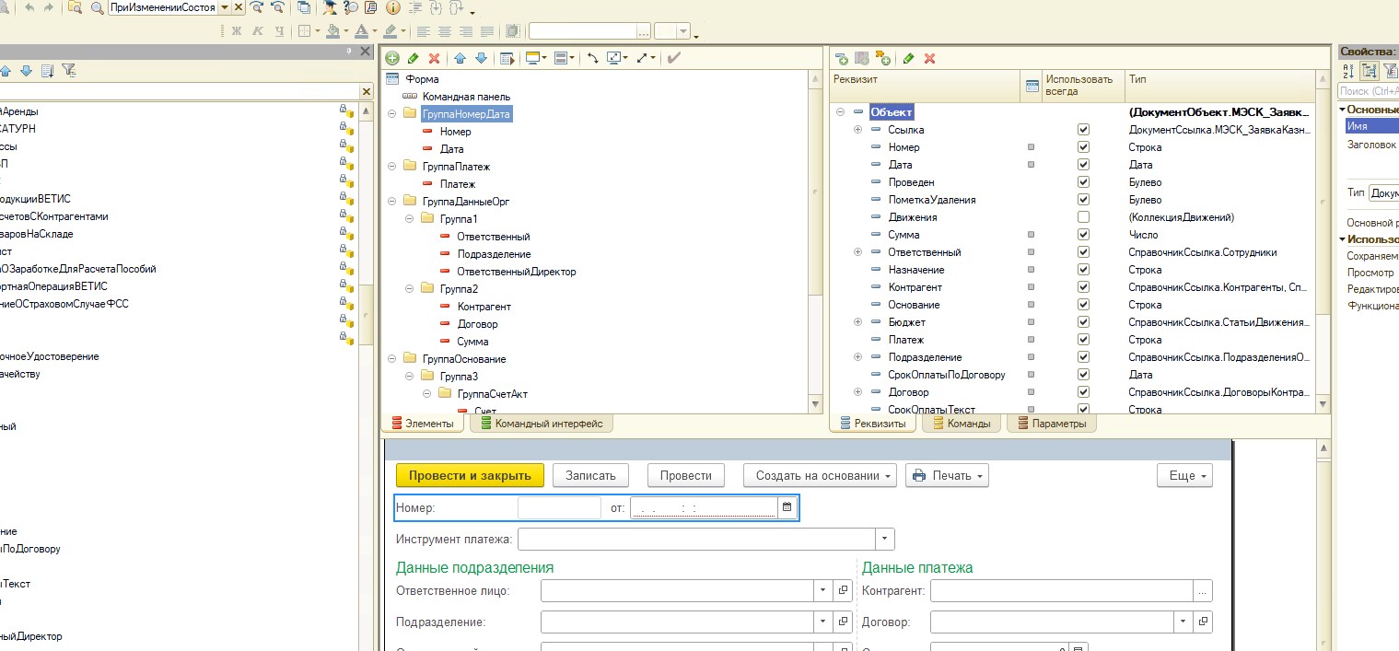The image size is (1399, 651).
Task: Click the text color A icon
Action: point(361,31)
